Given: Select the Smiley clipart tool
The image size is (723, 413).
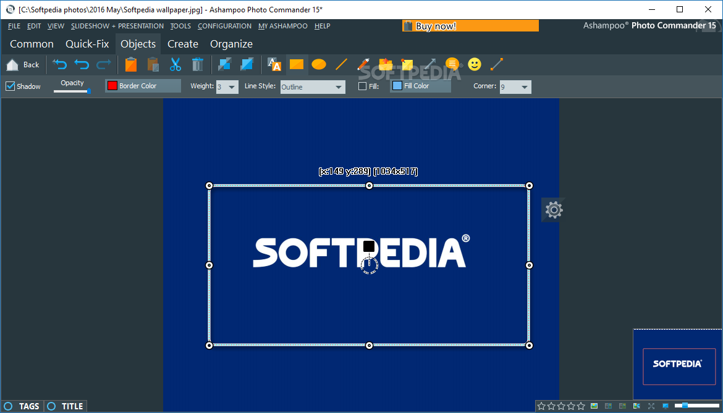Looking at the screenshot, I should pos(475,64).
